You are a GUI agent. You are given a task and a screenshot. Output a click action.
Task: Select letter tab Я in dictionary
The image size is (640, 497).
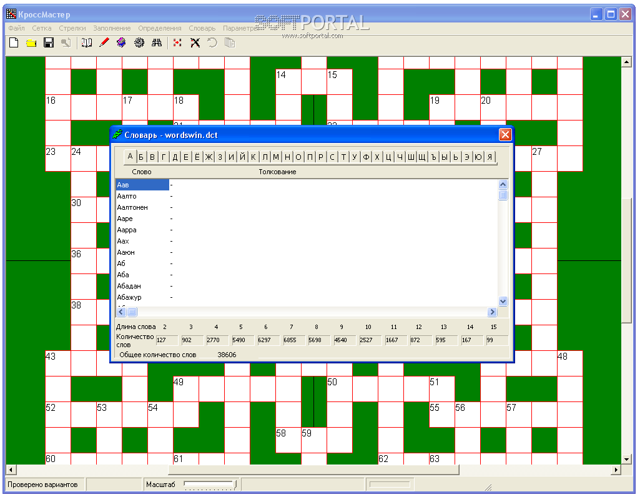pyautogui.click(x=490, y=157)
